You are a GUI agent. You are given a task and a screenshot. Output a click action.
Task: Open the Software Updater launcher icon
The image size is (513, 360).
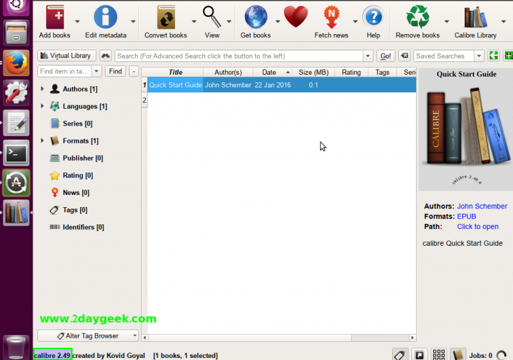tap(16, 182)
